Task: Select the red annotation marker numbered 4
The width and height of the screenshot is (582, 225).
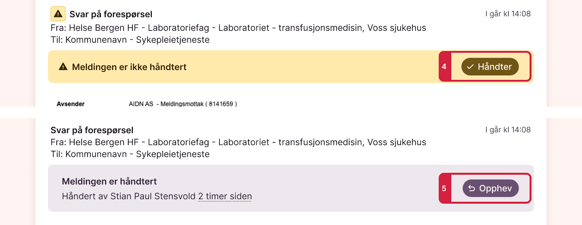Action: click(x=444, y=67)
